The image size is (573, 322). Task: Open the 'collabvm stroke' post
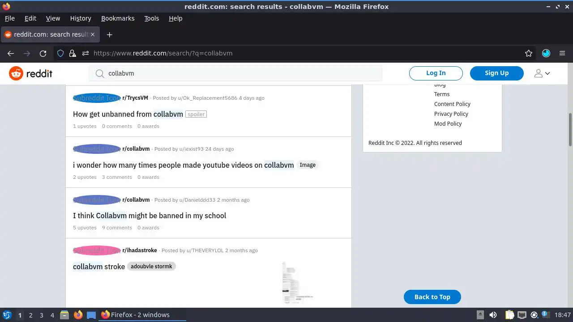pyautogui.click(x=99, y=267)
